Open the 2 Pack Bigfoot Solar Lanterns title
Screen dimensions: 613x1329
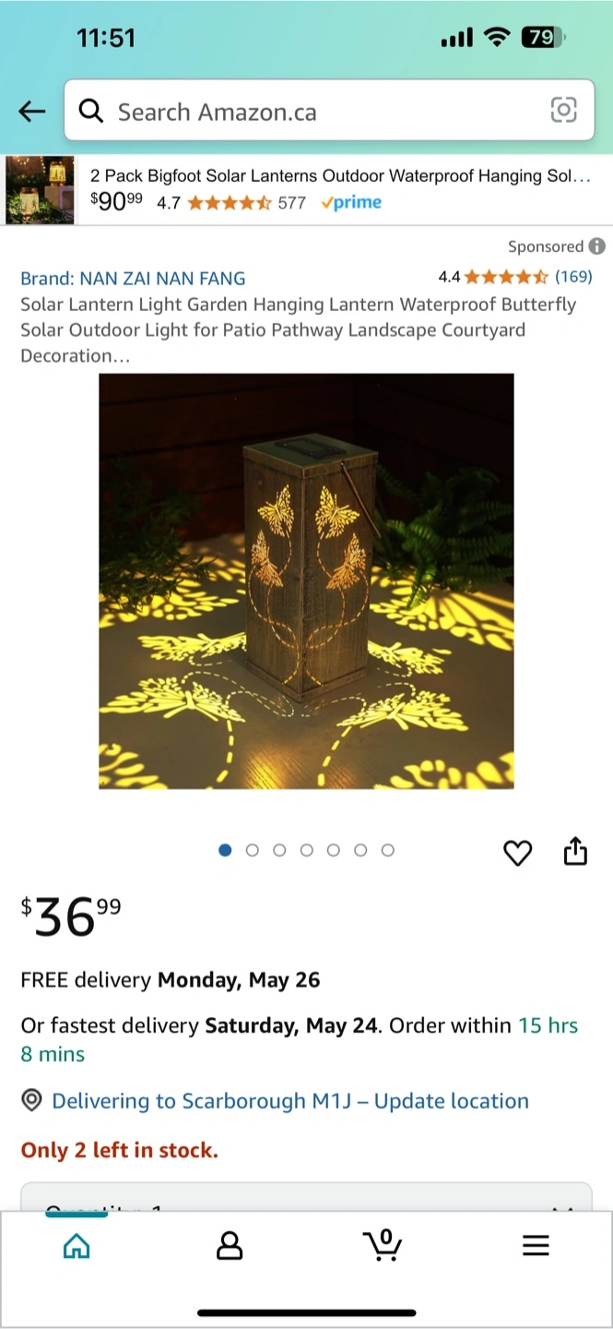point(340,175)
